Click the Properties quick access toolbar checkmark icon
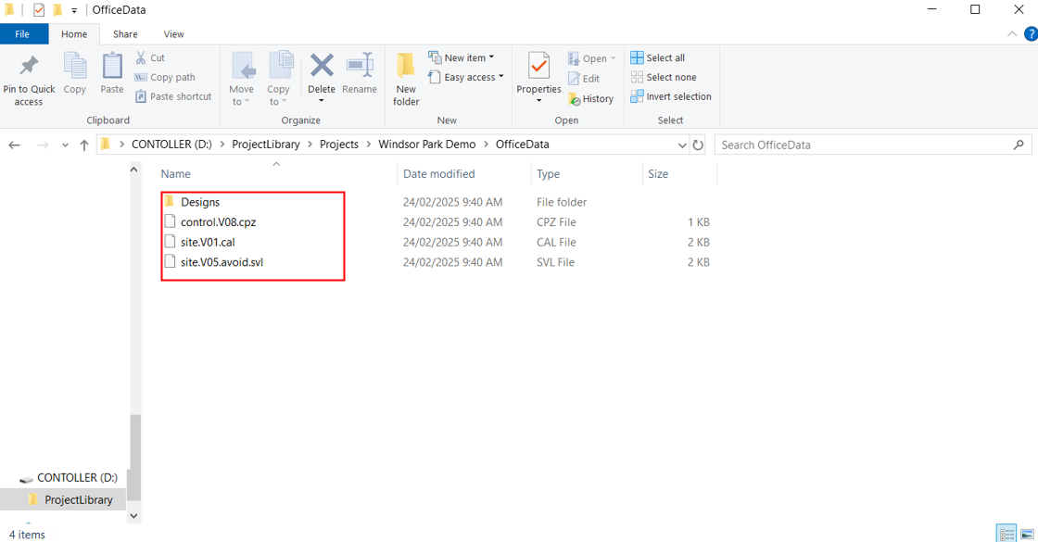Image resolution: width=1038 pixels, height=542 pixels. click(x=39, y=10)
